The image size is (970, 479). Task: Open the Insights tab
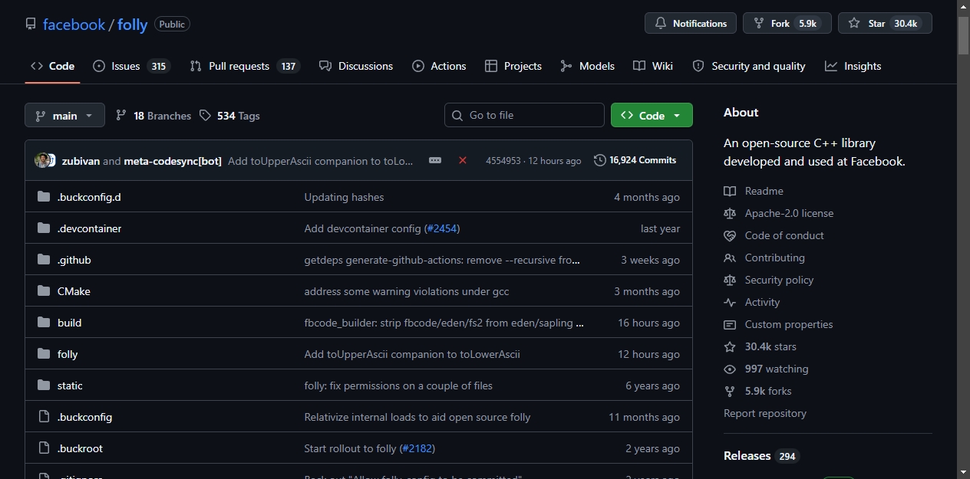pyautogui.click(x=853, y=66)
